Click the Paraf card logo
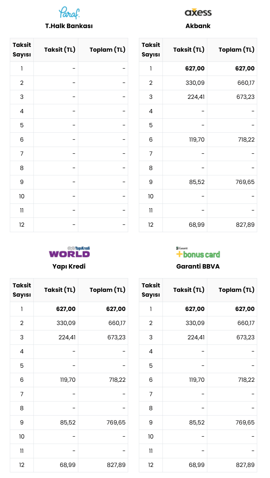Screen dimensions: 270x478 [x=69, y=13]
